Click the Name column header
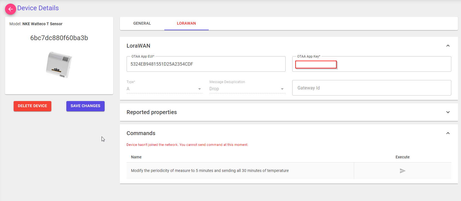461x201 pixels. point(136,157)
